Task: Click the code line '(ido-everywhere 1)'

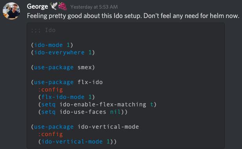Action: coord(63,52)
